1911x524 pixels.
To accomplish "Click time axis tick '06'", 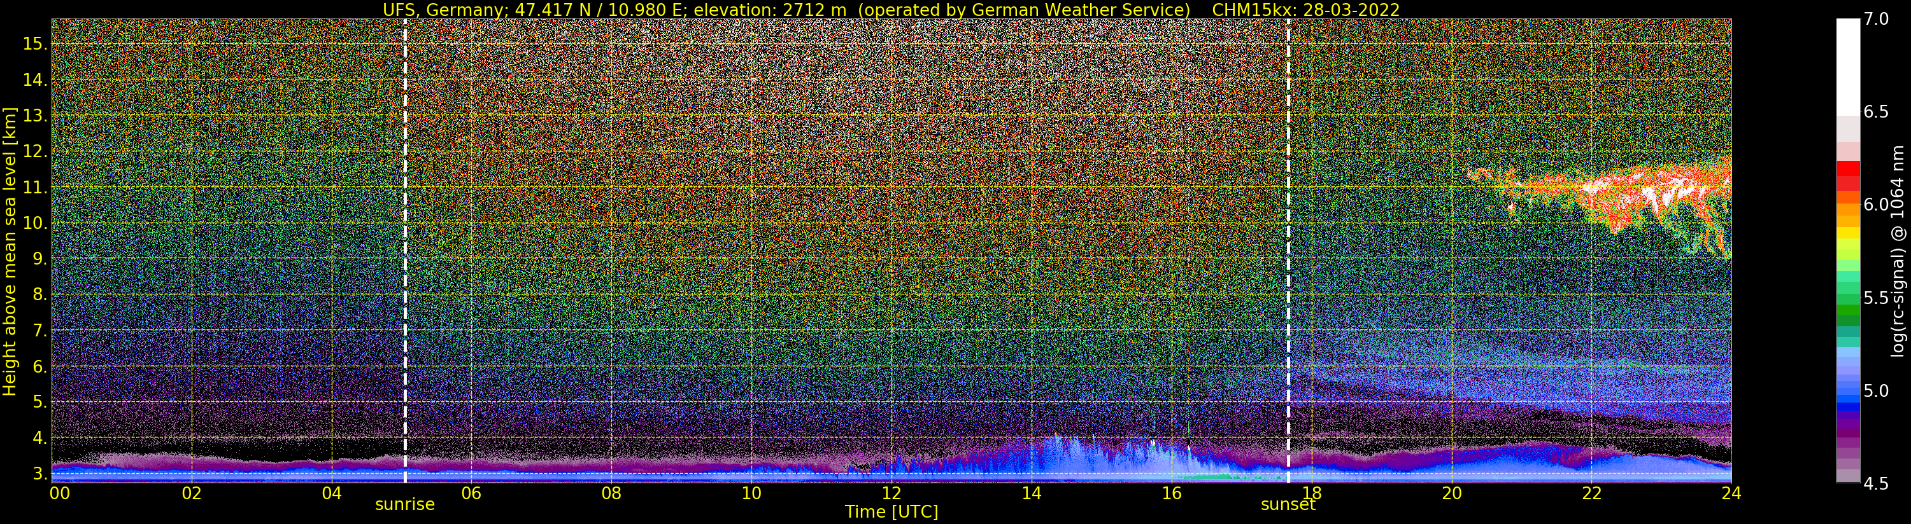I will tap(472, 493).
